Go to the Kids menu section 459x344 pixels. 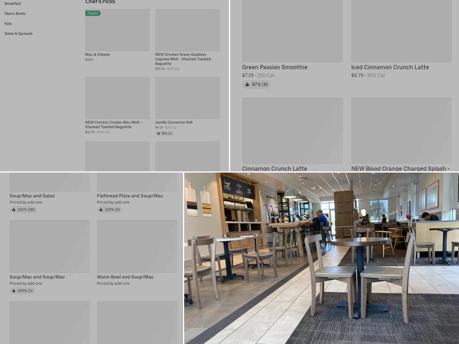pyautogui.click(x=8, y=24)
